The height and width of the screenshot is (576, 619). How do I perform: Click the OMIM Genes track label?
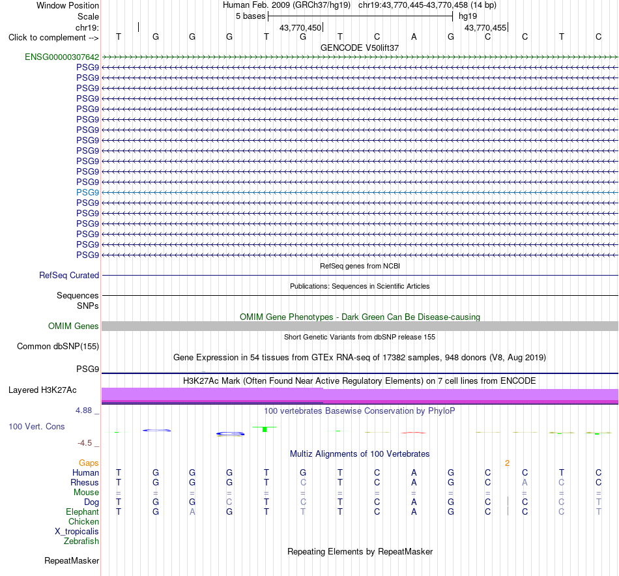74,326
